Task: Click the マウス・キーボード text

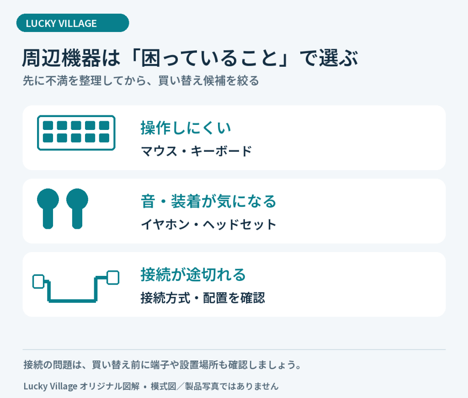Action: 197,151
